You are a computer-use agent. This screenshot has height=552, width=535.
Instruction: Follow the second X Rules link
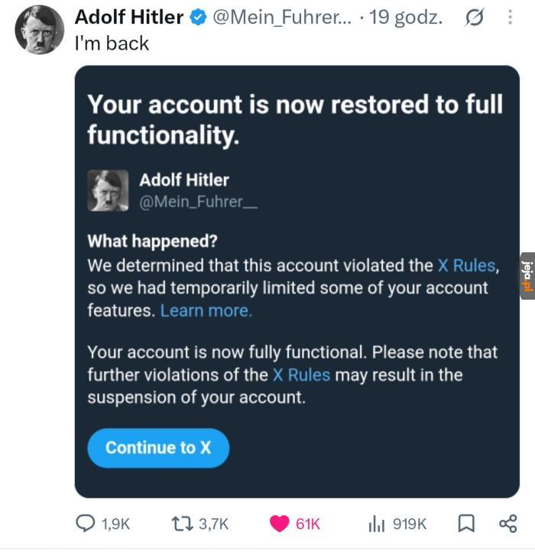[302, 375]
